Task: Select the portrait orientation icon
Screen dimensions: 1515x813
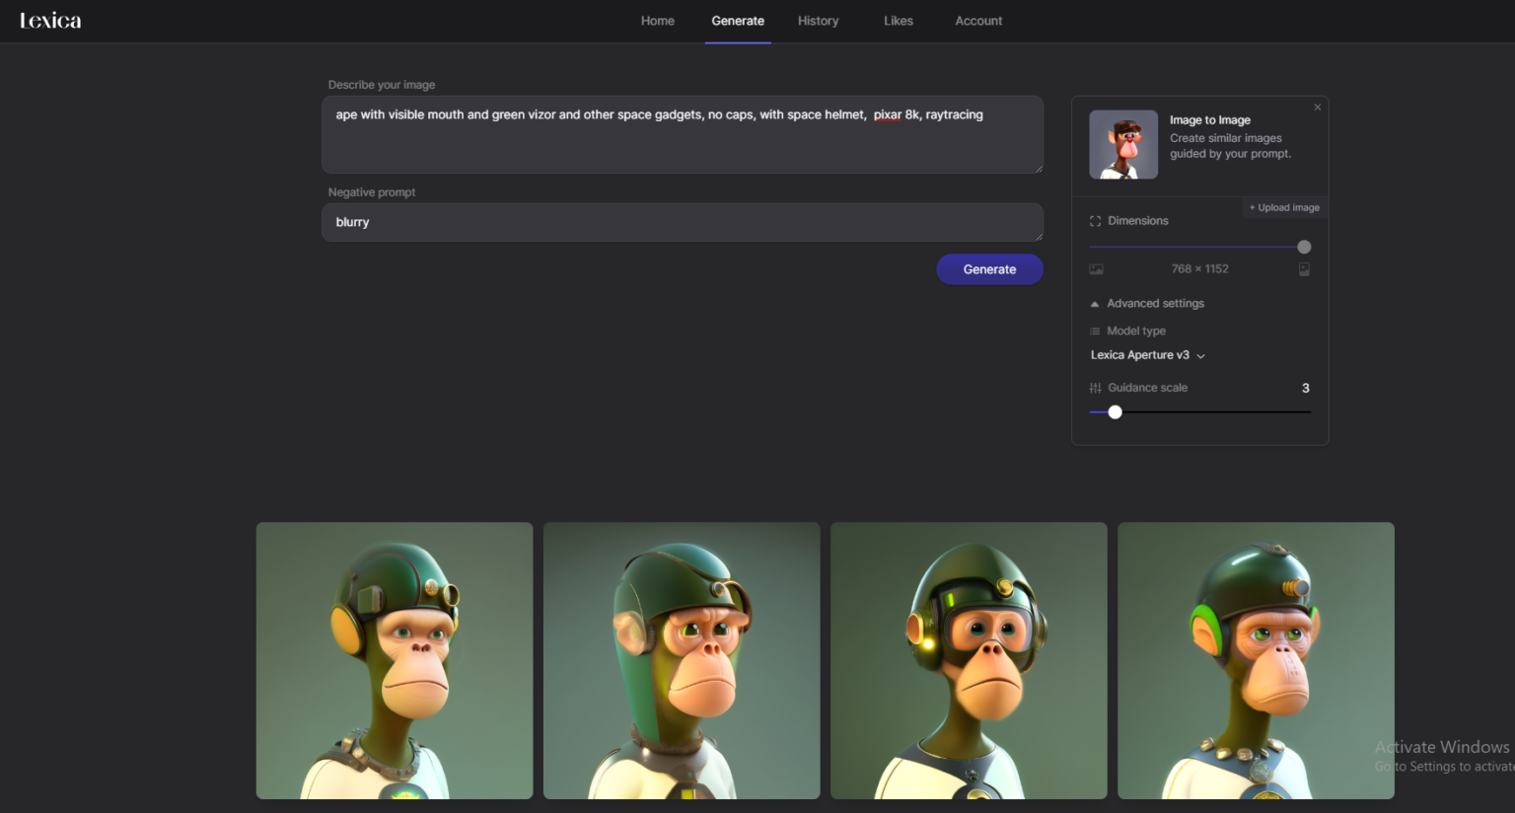Action: click(x=1304, y=268)
